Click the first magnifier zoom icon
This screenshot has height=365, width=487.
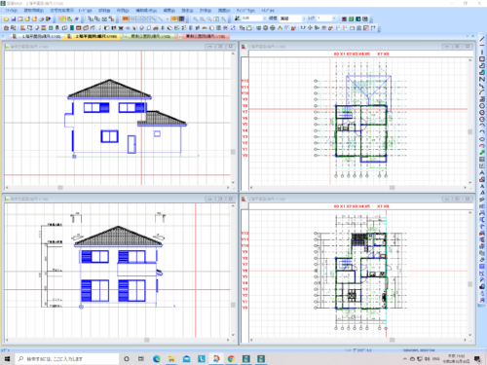[196, 18]
